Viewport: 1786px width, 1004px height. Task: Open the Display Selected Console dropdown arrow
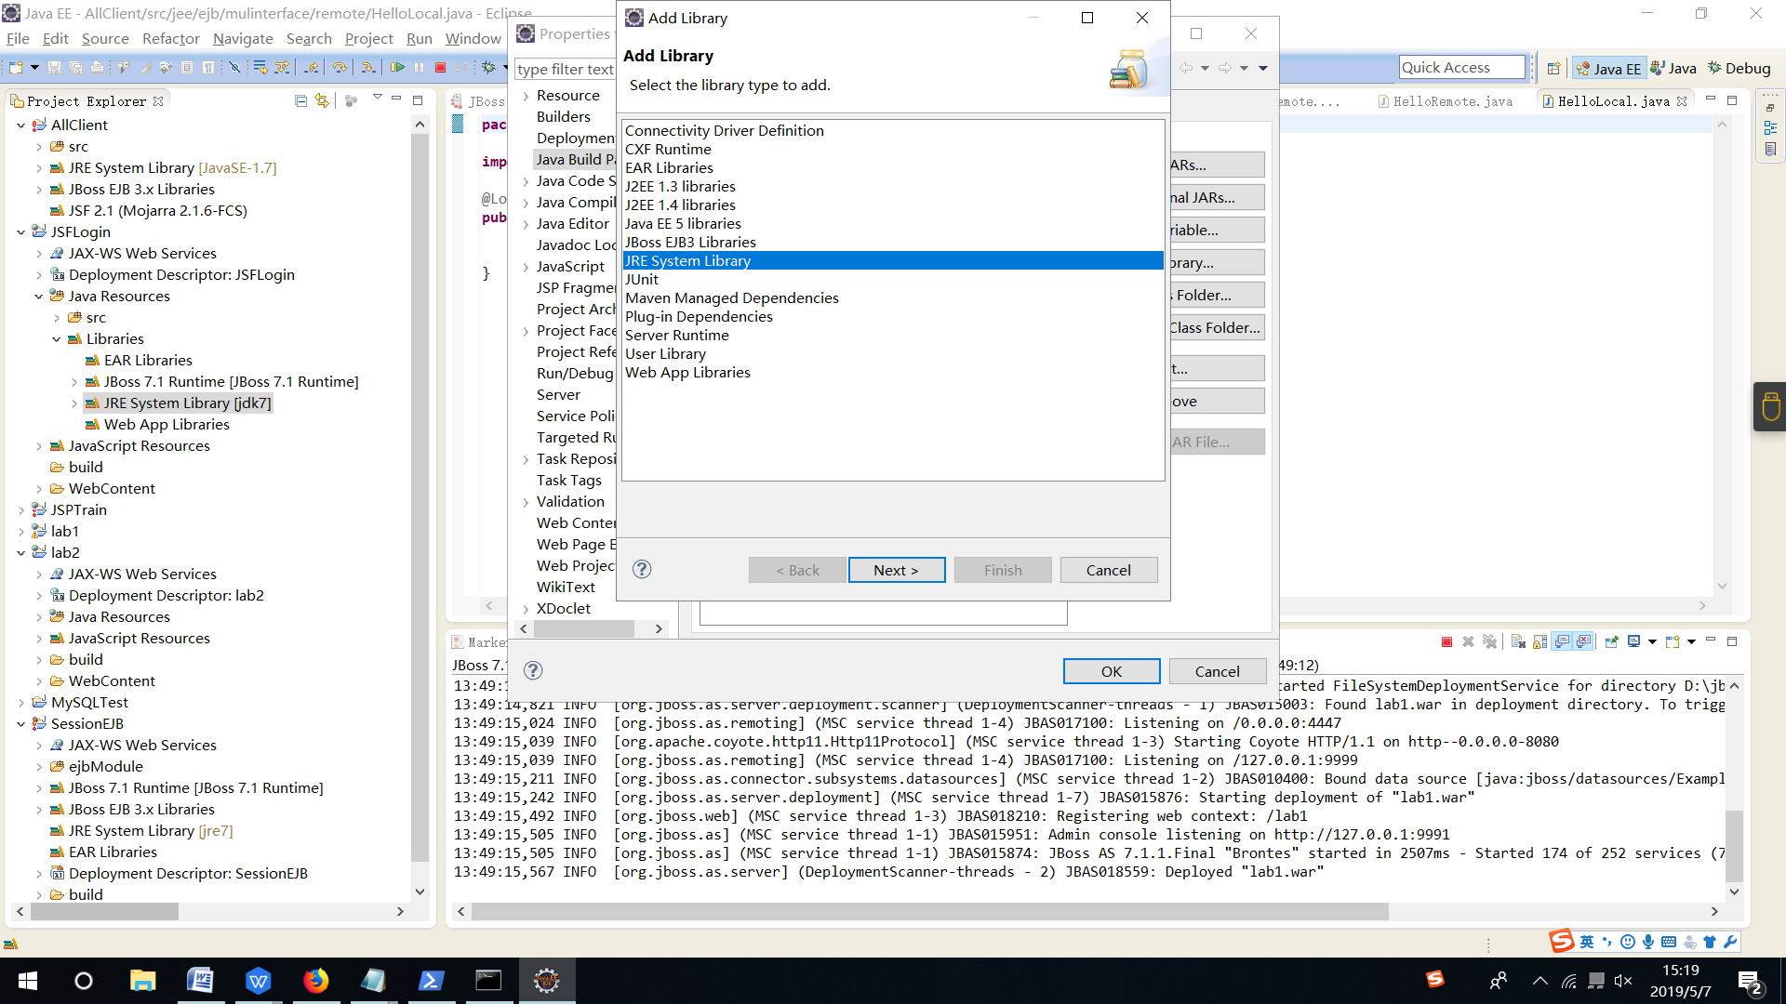(x=1652, y=641)
